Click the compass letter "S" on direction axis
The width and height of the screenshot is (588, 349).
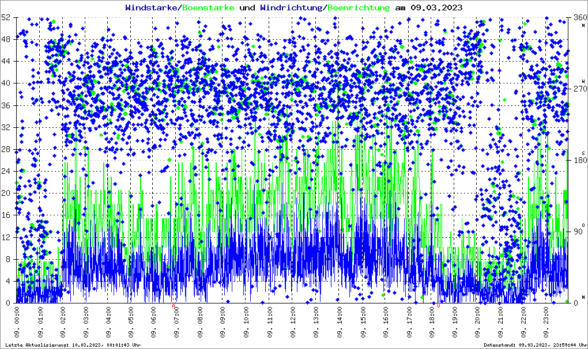click(583, 153)
